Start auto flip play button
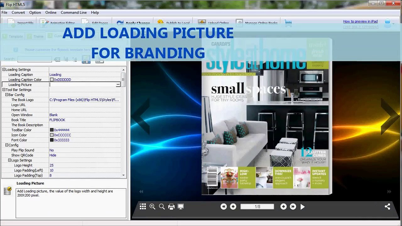402x226 pixels. (302, 207)
